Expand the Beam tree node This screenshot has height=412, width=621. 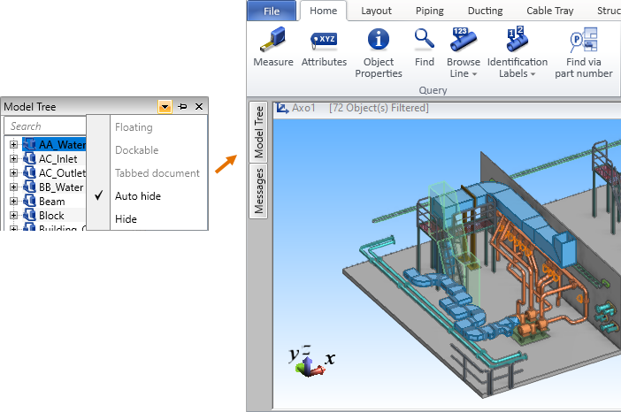click(x=13, y=202)
